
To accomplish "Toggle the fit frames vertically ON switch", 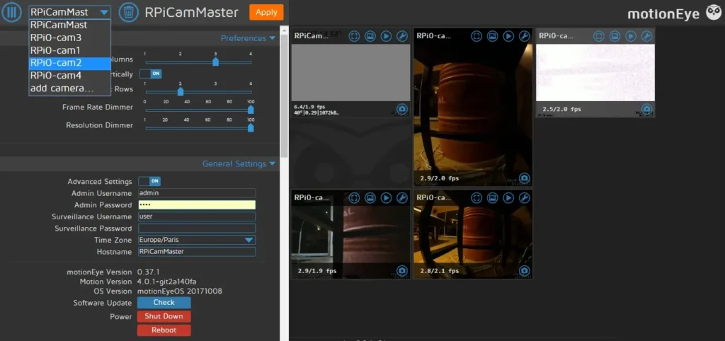I will coord(150,74).
